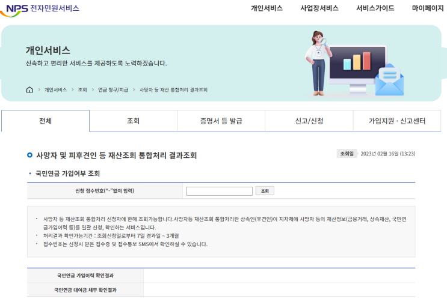This screenshot has width=447, height=302.
Task: Click the 신청 접수번호("-"없이 입력) label
Action: (x=105, y=191)
